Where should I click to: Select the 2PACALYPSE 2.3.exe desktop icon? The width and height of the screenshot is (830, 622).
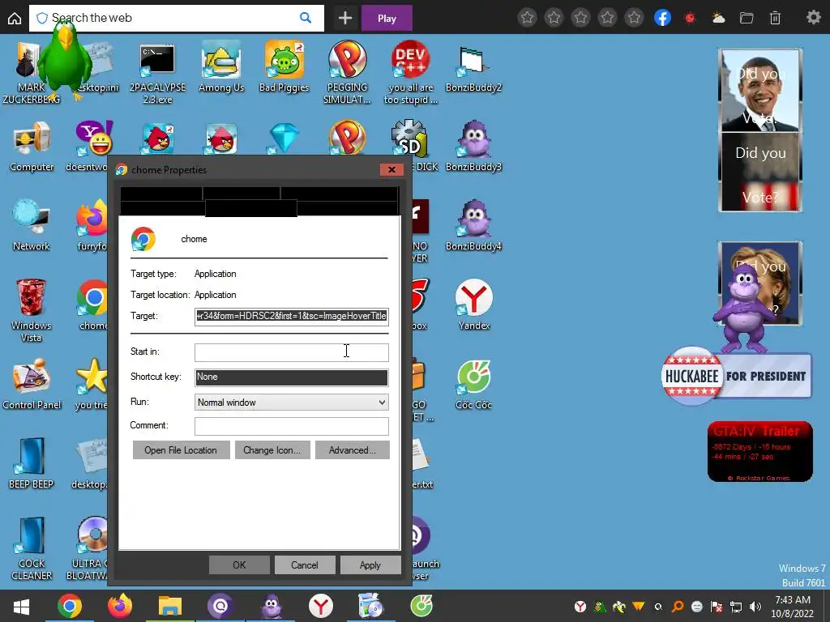click(x=157, y=74)
